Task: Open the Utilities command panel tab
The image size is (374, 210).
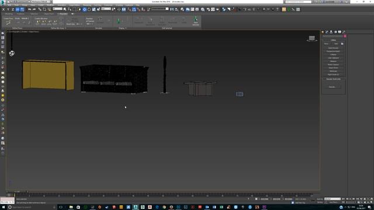Action: tap(344, 32)
